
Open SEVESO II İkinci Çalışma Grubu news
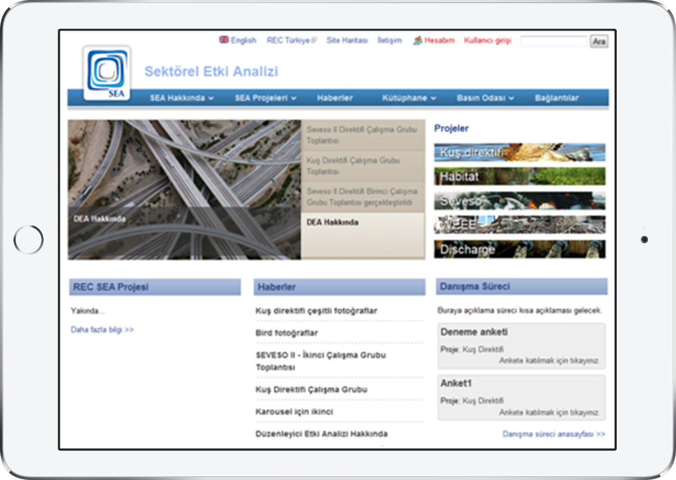coord(321,361)
